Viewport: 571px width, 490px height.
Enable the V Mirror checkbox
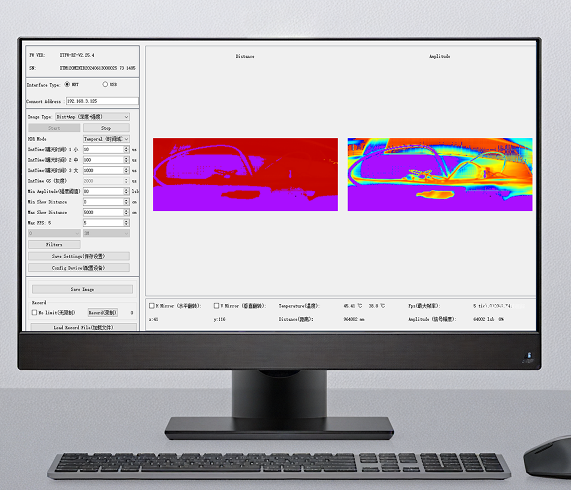click(x=216, y=306)
